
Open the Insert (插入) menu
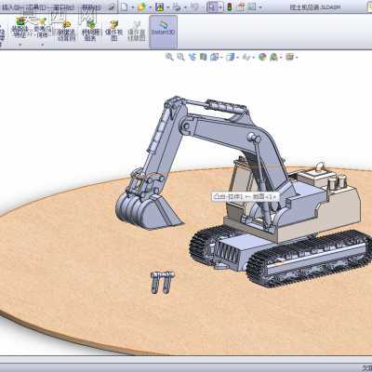[11, 7]
